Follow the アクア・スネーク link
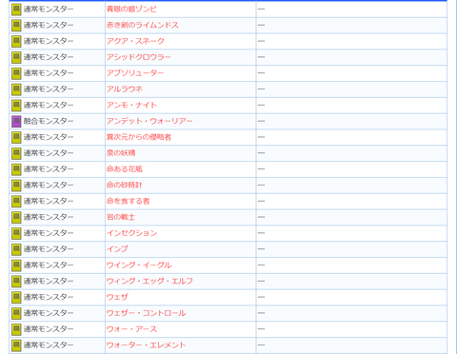 135,41
